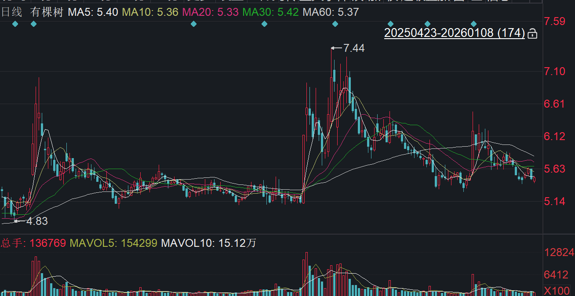The height and width of the screenshot is (296, 575).
Task: Select the 有棵树 stock name label
Action: tap(47, 12)
